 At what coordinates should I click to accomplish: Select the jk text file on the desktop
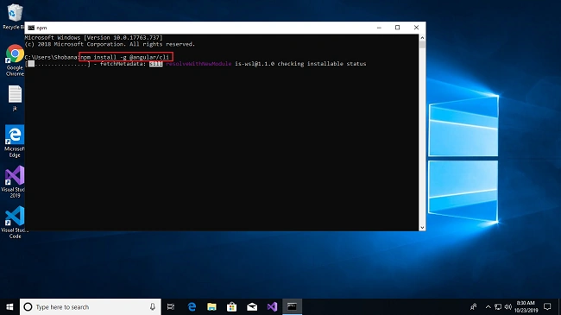pos(15,98)
